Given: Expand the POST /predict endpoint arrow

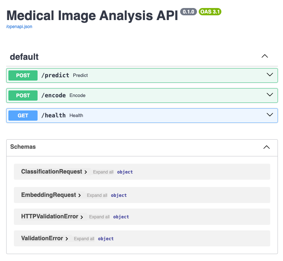Looking at the screenshot, I should click(x=270, y=75).
